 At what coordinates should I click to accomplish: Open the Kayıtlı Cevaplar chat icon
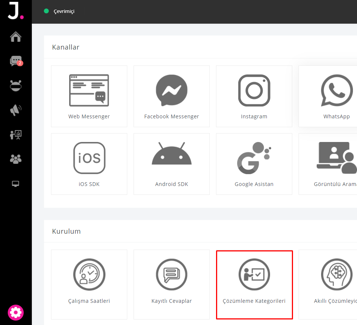tap(172, 274)
